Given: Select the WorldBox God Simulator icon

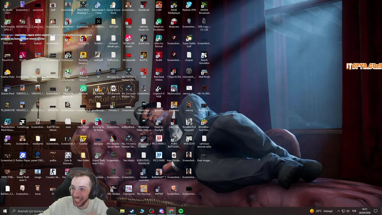Looking at the screenshot, I should 204,125.
